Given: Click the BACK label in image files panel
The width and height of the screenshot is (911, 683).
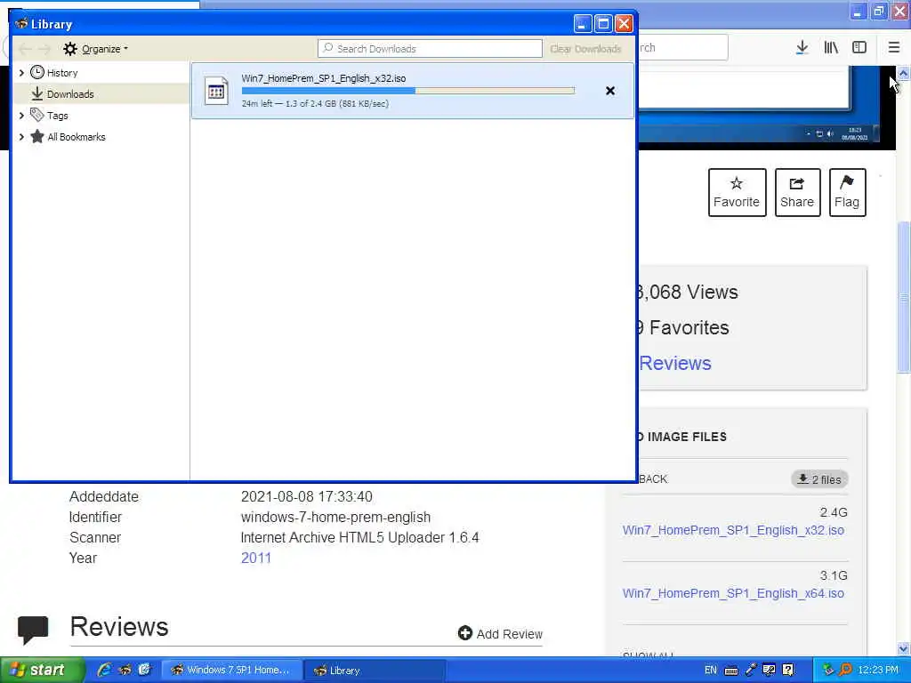Looking at the screenshot, I should point(653,479).
